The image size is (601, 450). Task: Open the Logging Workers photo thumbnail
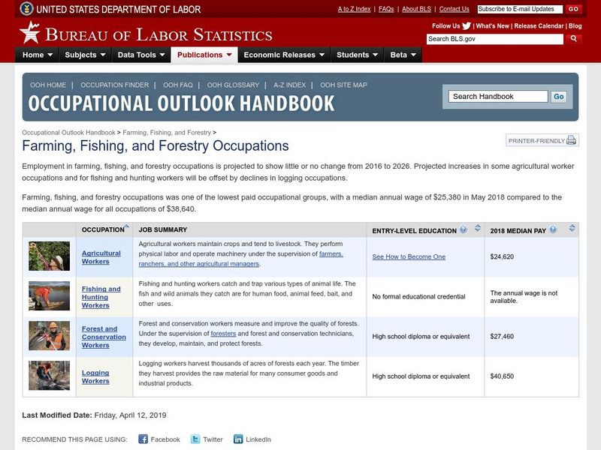pos(49,376)
